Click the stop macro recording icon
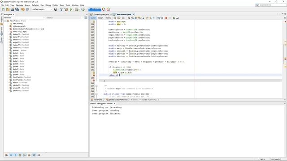The image size is (287, 161). 170,18
